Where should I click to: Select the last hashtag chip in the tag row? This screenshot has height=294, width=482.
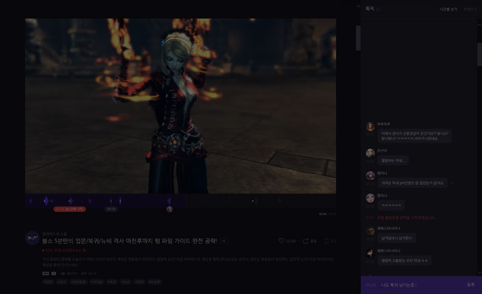click(155, 282)
